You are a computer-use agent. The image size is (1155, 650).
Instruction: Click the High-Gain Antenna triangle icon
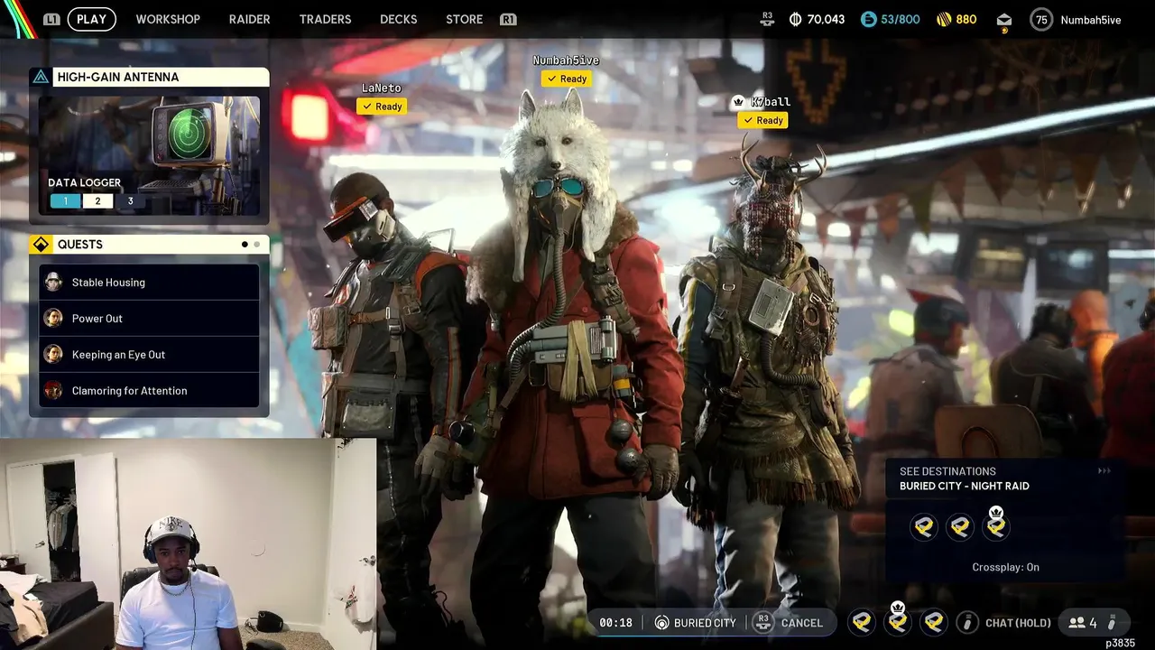point(41,77)
